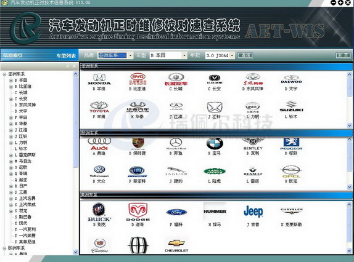Collapse the 欧洲车系 tree root node

pyautogui.click(x=4, y=248)
